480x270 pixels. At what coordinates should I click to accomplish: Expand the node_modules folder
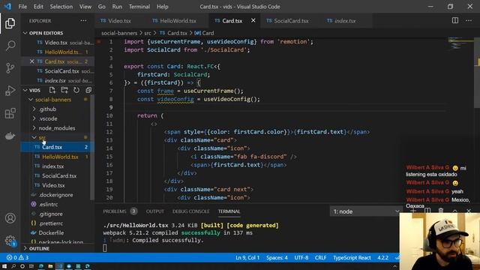tap(57, 128)
